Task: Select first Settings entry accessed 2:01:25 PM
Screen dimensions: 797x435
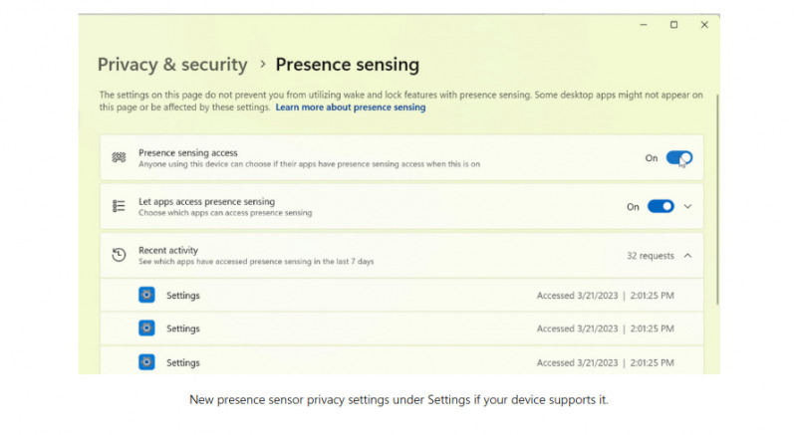Action: 401,295
